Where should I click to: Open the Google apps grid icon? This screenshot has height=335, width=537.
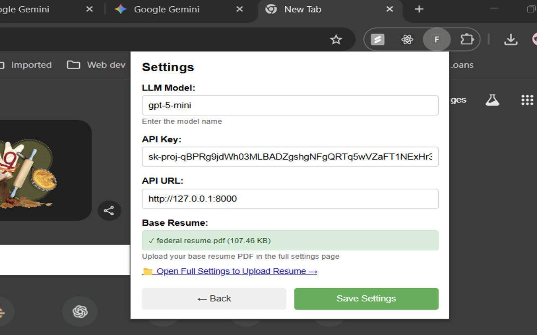click(x=527, y=100)
